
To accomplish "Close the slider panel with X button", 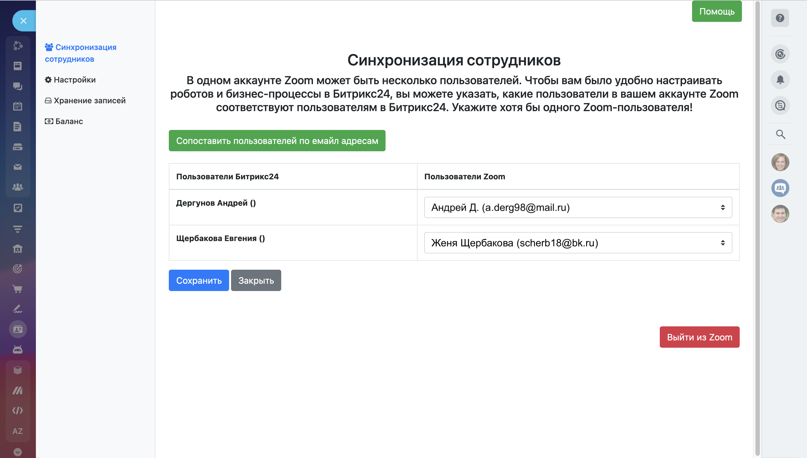I will [x=23, y=21].
